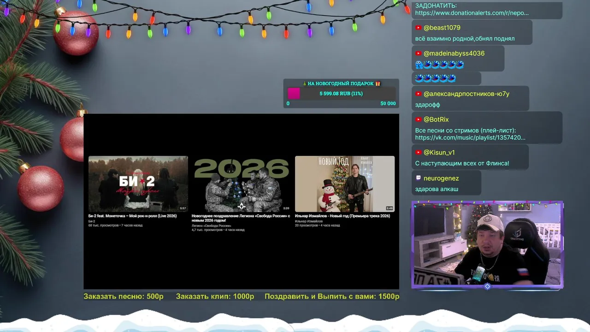Click the "5 599.08 RUB (11%)" amount text
Screen dimensions: 590x332
pos(341,94)
